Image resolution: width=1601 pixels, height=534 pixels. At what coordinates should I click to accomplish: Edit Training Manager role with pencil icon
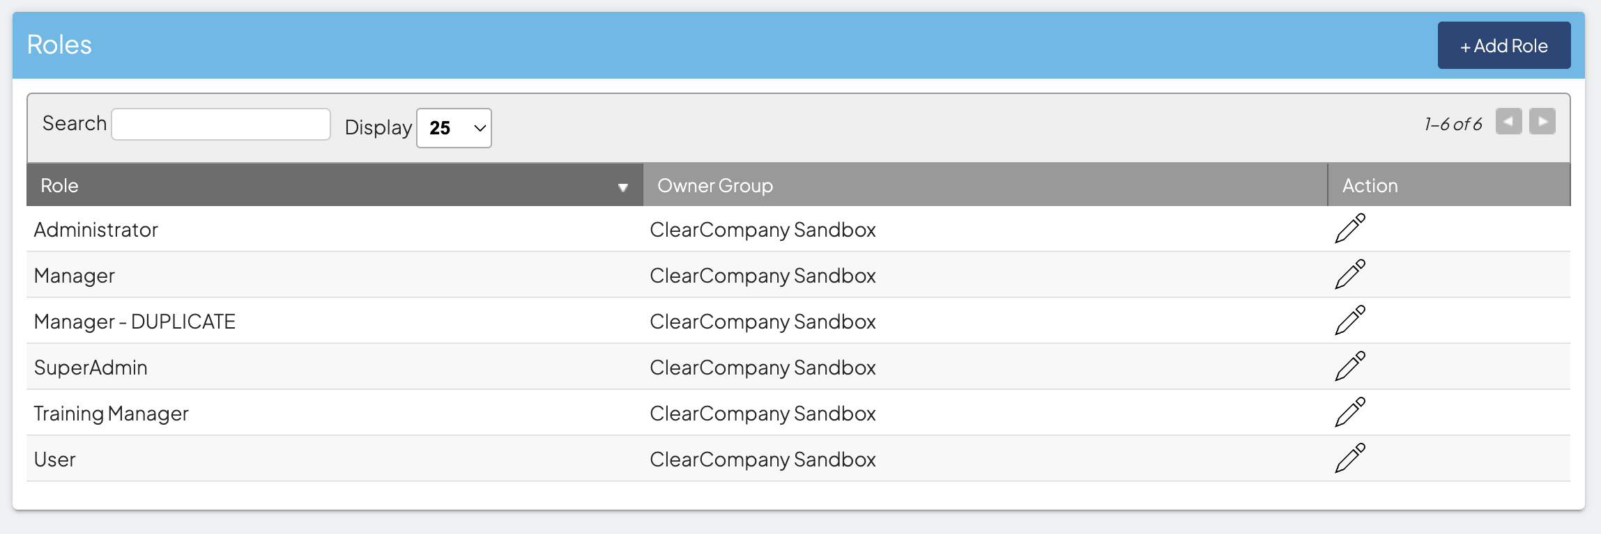pyautogui.click(x=1349, y=413)
